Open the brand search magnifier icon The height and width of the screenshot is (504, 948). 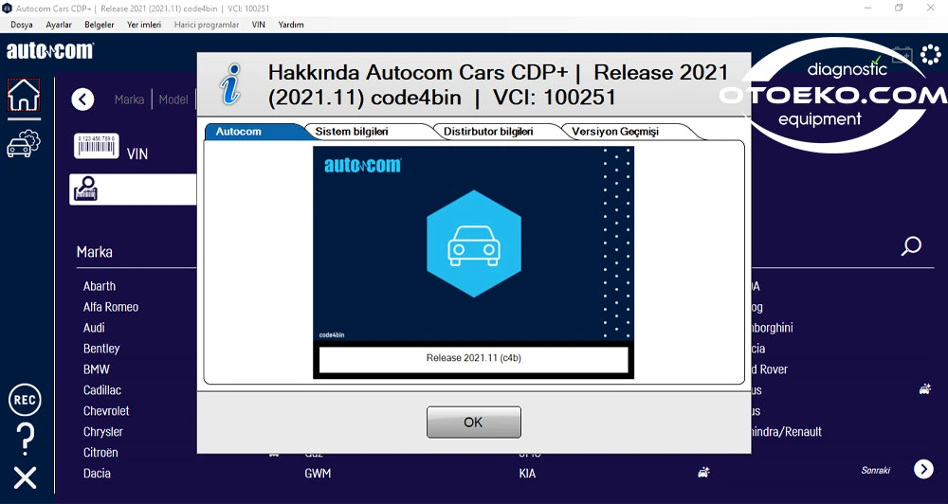[x=911, y=245]
